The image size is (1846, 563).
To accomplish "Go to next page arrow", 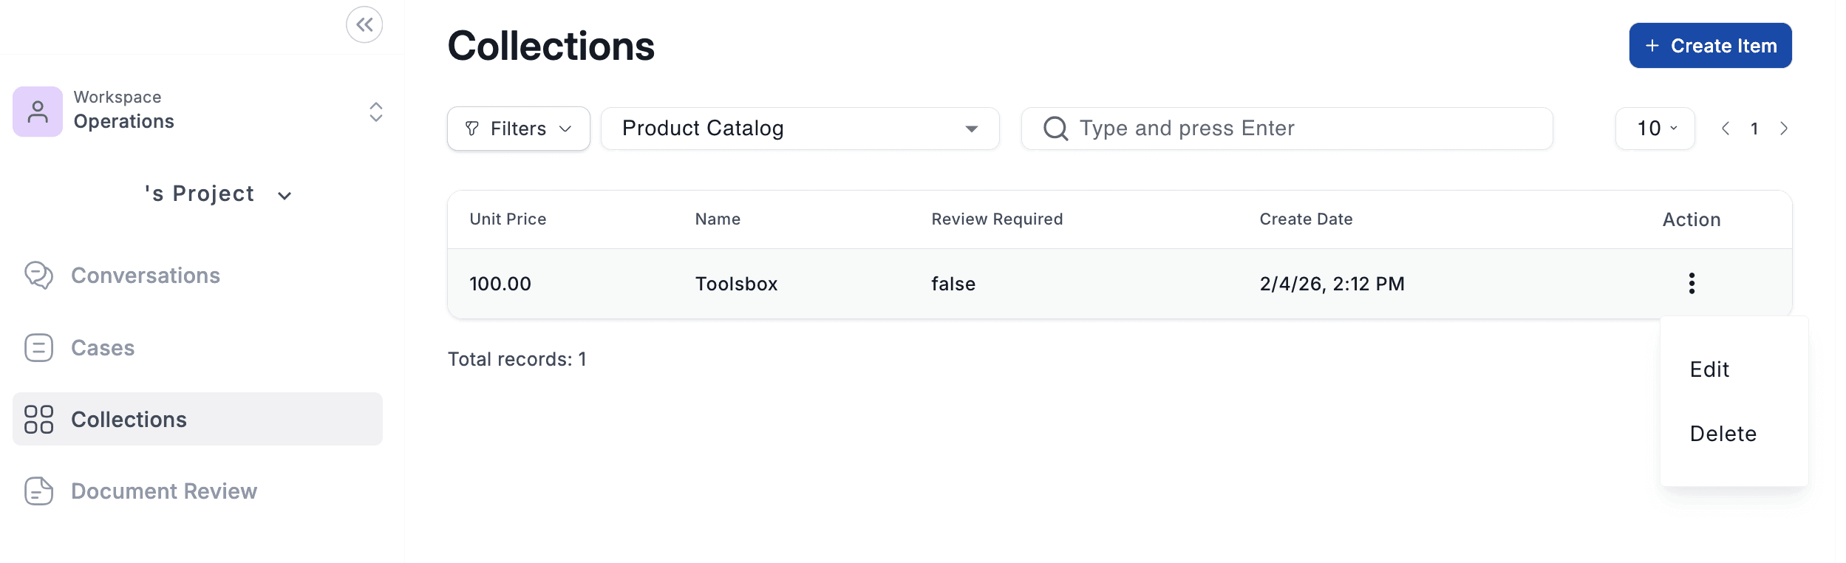I will [1784, 129].
